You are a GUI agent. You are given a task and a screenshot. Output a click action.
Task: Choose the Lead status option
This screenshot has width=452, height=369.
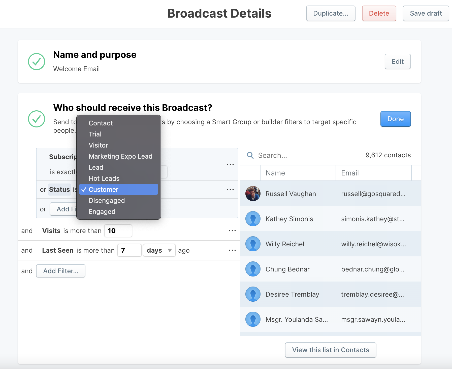[119, 167]
